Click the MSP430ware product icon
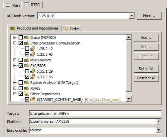Image resolution: width=167 pixels, height=137 pixels. click(x=26, y=60)
